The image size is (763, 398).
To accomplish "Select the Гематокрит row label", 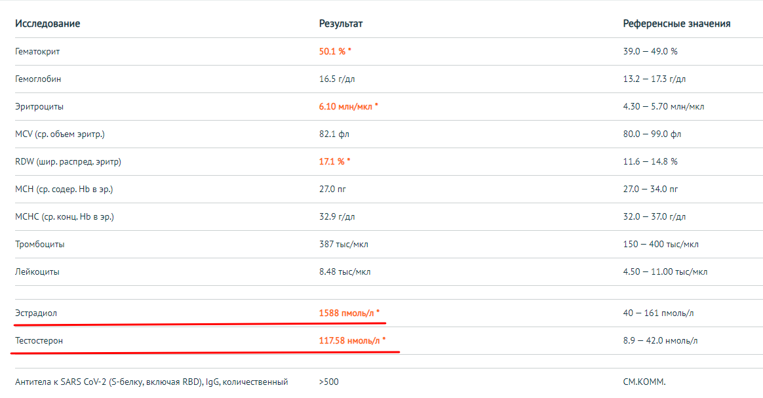I will pos(37,51).
